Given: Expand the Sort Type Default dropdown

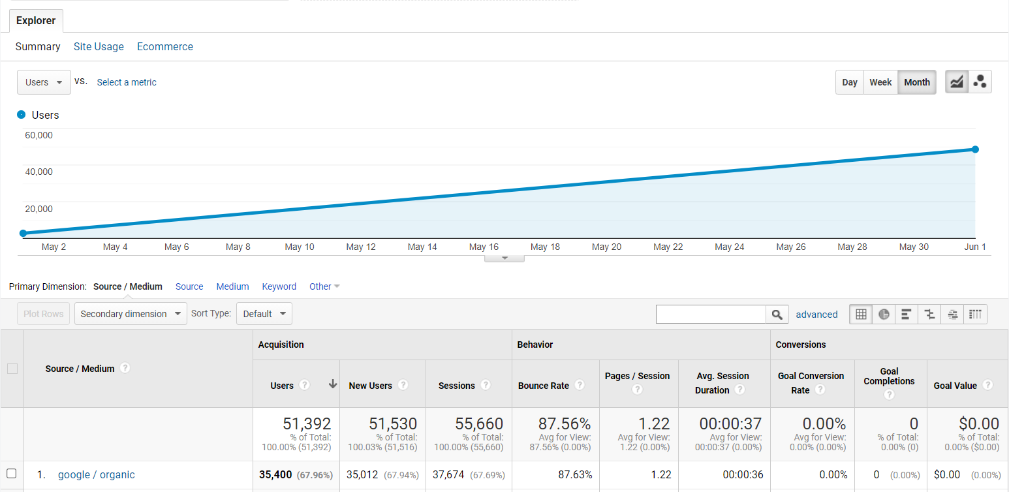Looking at the screenshot, I should [264, 314].
